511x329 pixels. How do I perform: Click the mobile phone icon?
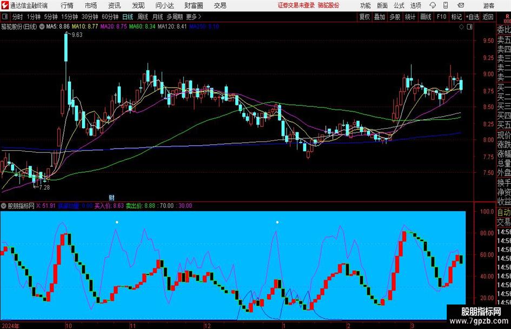446,5
